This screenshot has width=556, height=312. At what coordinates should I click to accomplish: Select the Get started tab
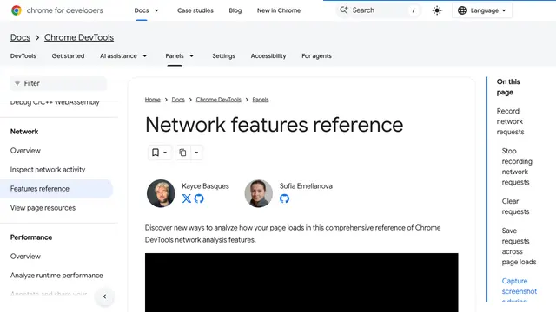pos(68,55)
